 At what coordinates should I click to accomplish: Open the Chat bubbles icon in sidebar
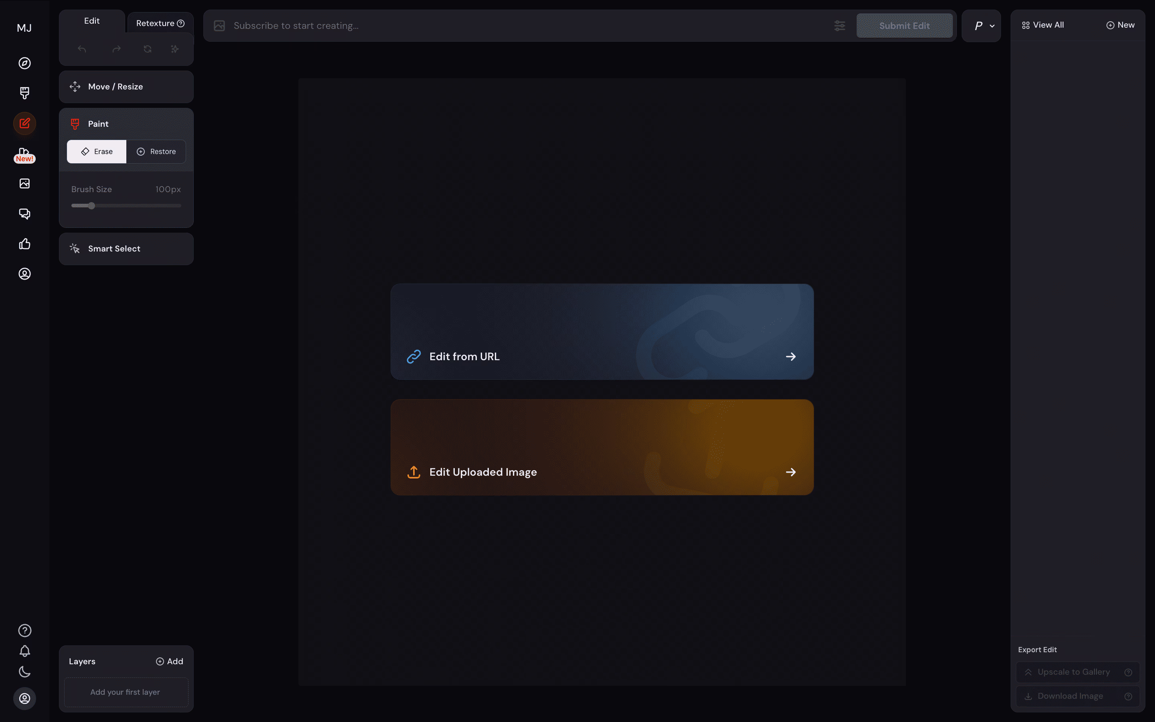24,213
